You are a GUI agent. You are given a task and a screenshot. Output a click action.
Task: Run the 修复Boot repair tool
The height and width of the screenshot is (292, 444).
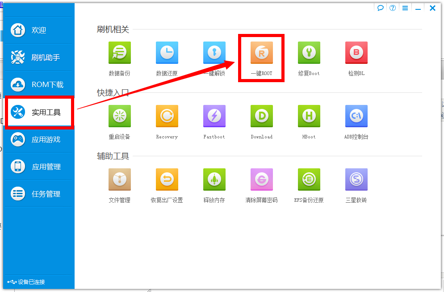point(308,53)
